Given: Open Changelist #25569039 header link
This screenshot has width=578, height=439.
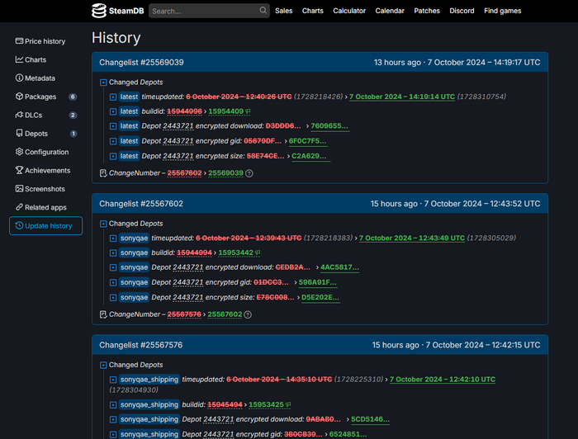Looking at the screenshot, I should [x=141, y=62].
